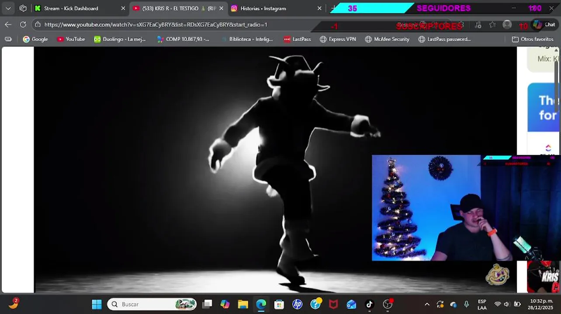This screenshot has width=561, height=314.
Task: Open the favorites bar menu icon
Action: 8,39
